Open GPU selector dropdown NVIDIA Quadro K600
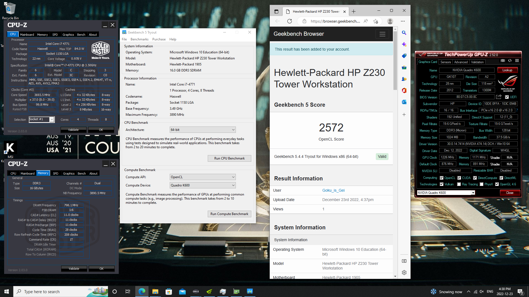The height and width of the screenshot is (297, 529). [x=446, y=193]
